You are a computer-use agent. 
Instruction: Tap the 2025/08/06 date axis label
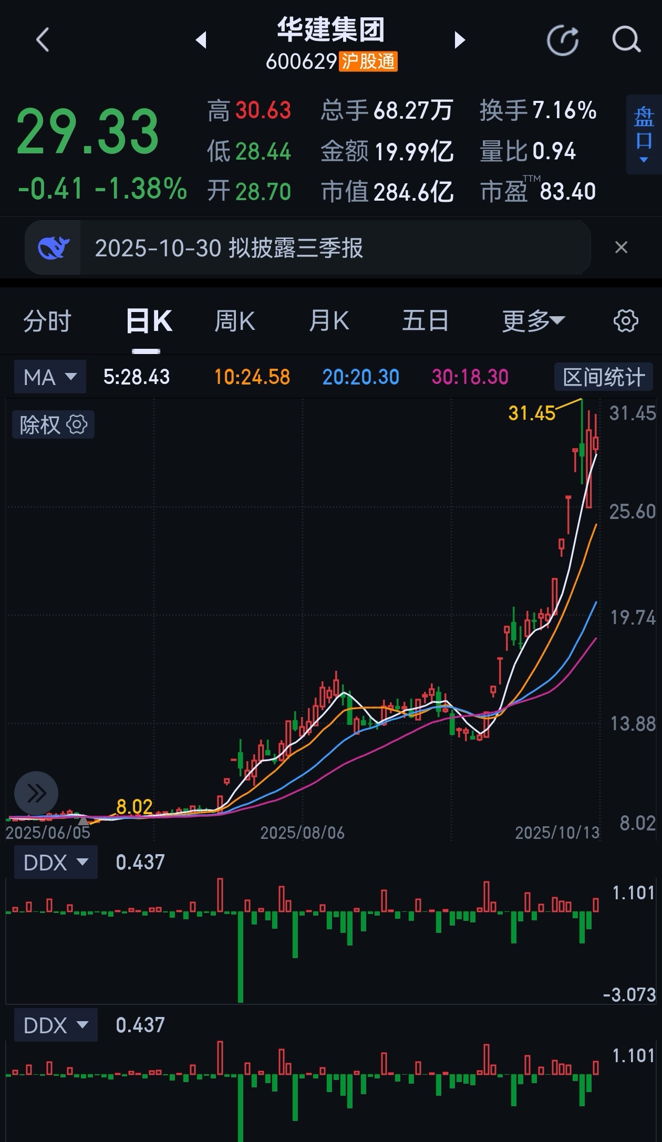(303, 833)
